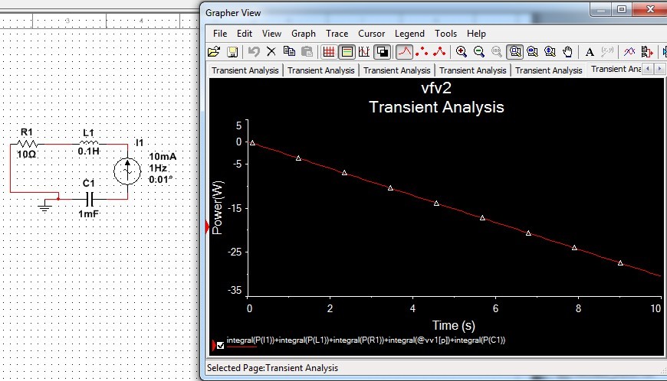Open the View menu
Screen dimensions: 667x381
[271, 34]
